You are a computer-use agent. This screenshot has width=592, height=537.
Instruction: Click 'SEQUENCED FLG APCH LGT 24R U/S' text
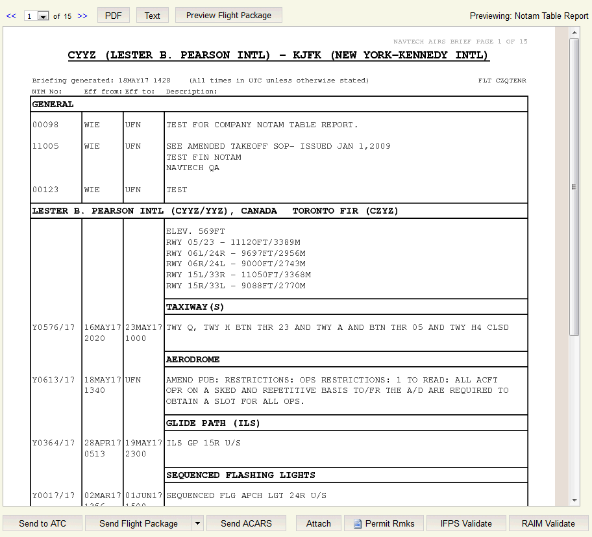[246, 495]
